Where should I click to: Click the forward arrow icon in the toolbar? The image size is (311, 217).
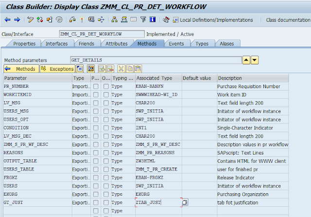click(x=17, y=20)
